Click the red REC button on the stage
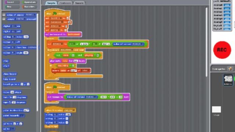Image resolution: width=235 pixels, height=132 pixels. pos(222,50)
